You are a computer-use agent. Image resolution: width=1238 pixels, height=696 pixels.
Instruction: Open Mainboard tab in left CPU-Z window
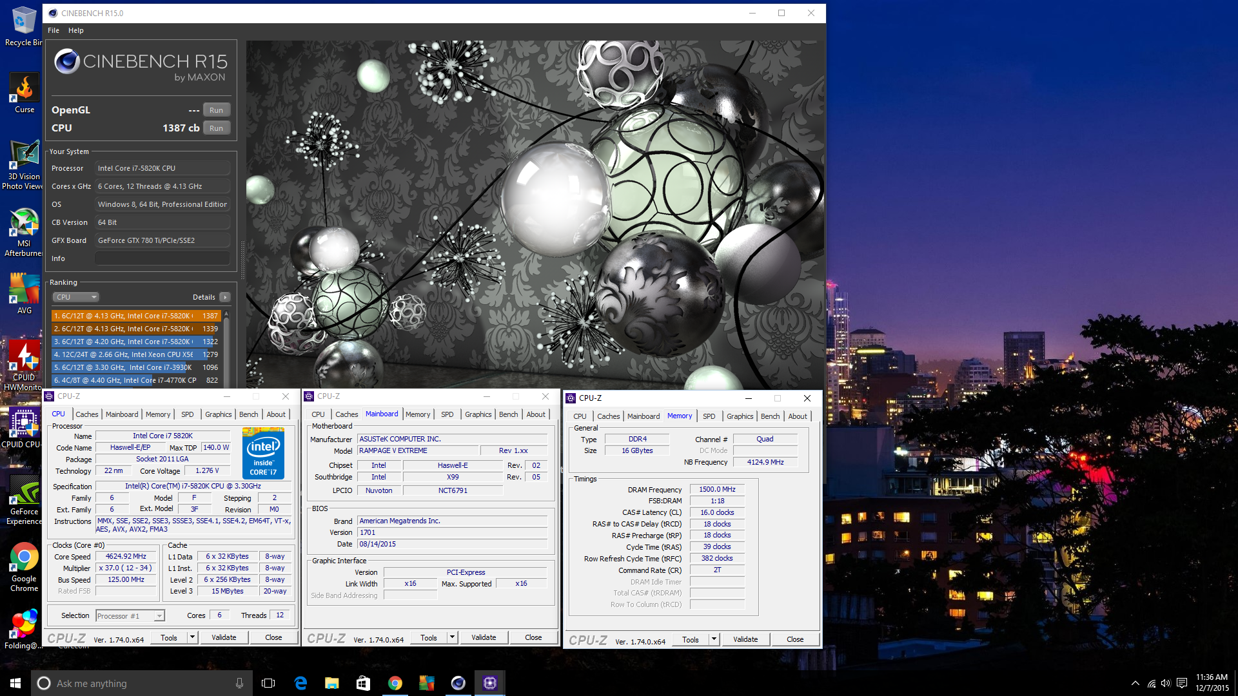122,414
